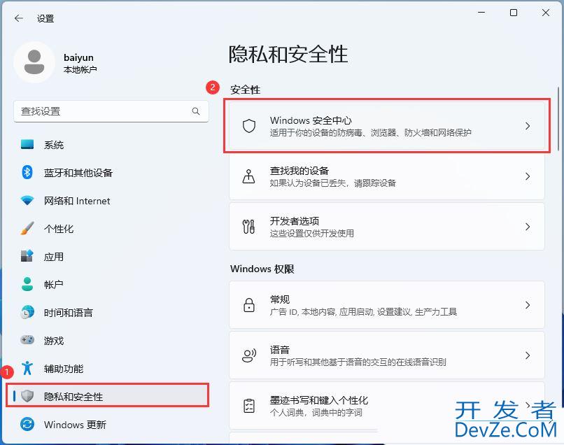564x445 pixels.
Task: Minimize the Settings window
Action: pyautogui.click(x=481, y=13)
